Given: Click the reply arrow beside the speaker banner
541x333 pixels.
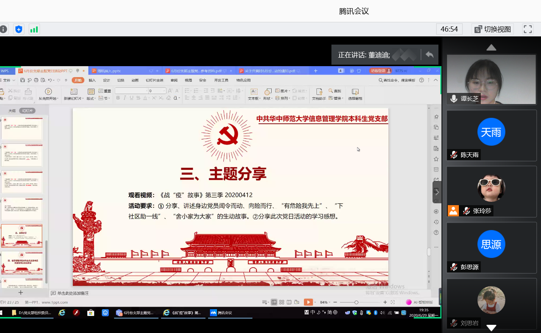Looking at the screenshot, I should tap(430, 55).
